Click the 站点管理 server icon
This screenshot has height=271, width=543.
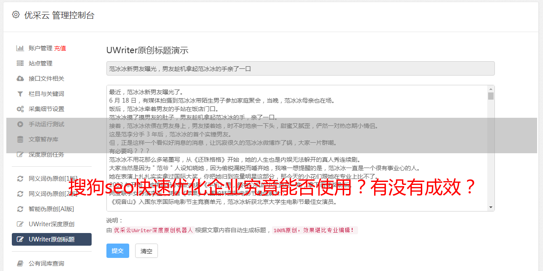[x=20, y=63]
